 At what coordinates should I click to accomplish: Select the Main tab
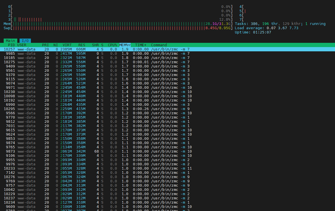coord(10,41)
